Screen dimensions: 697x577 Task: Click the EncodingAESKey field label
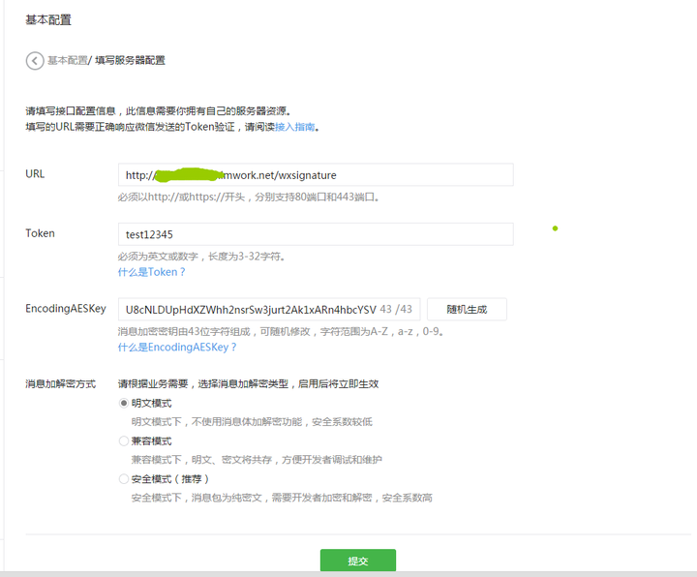pos(66,309)
